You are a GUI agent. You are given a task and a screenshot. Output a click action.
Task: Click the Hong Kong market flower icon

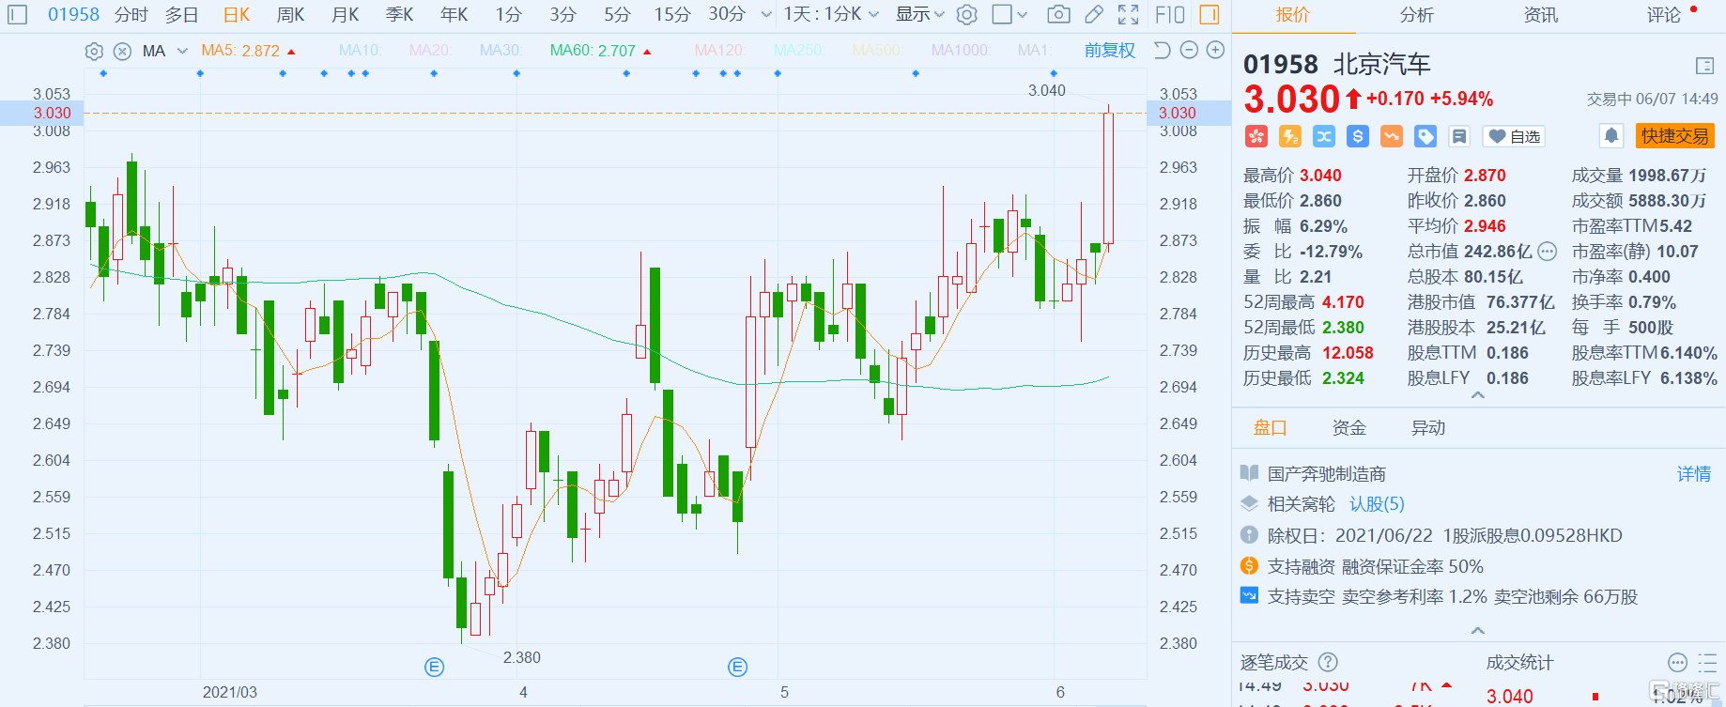tap(1256, 136)
